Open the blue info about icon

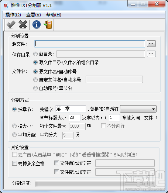coord(37,25)
